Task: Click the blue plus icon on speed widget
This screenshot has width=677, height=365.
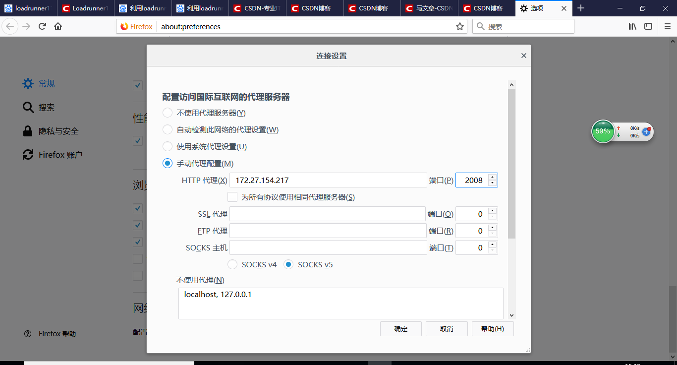Action: point(646,132)
